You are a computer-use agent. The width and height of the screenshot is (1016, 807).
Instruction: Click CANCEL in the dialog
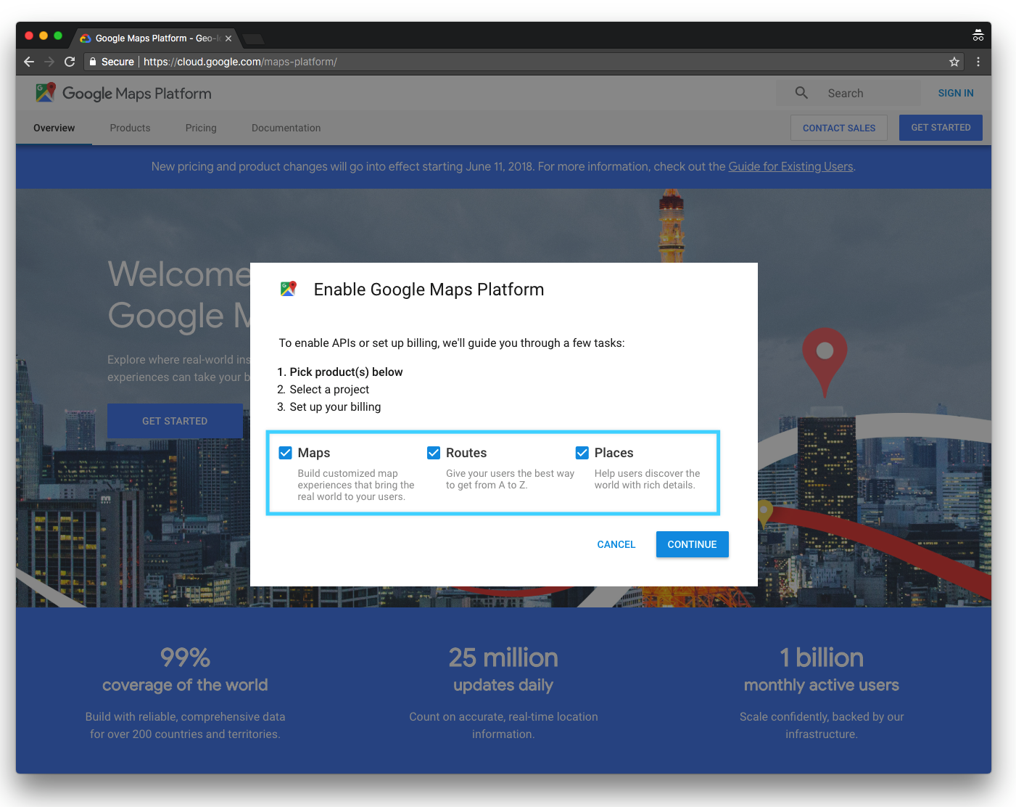pyautogui.click(x=616, y=544)
